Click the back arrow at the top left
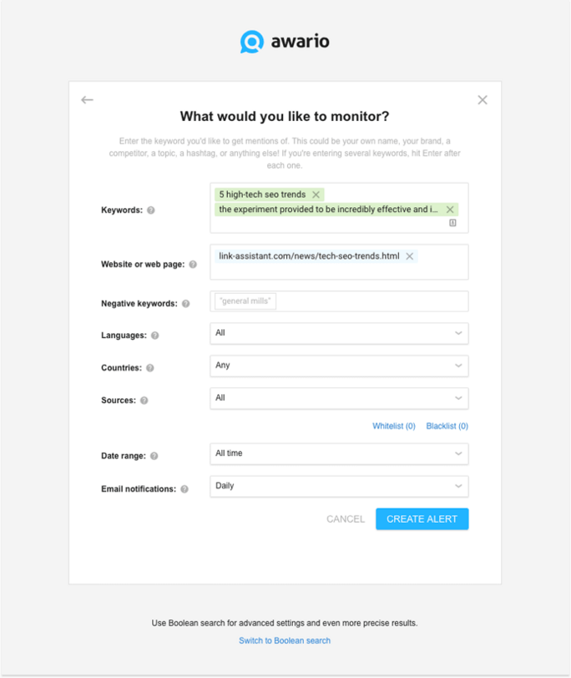The image size is (571, 678). [87, 99]
